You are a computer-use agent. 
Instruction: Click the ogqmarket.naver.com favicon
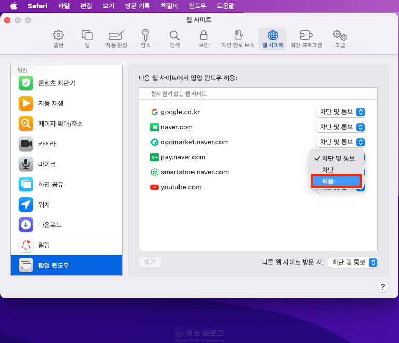(155, 142)
